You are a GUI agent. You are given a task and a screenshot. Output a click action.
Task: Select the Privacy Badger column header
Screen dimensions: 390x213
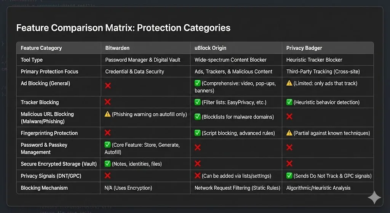[x=304, y=48]
